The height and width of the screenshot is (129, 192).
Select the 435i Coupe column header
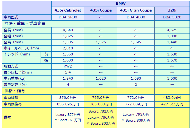[x=101, y=10]
